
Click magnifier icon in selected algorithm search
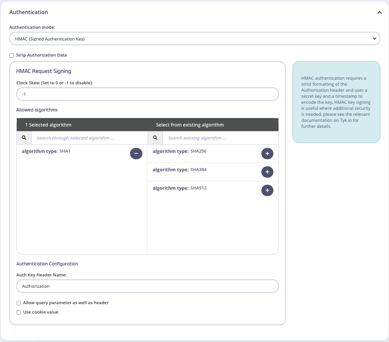[x=24, y=138]
